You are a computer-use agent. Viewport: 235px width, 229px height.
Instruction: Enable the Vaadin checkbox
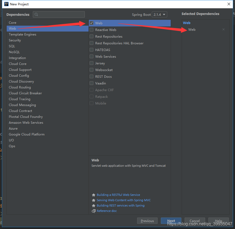click(91, 83)
